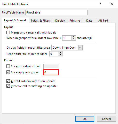118x124 pixels.
Task: Open the Display tab
Action: click(60, 21)
